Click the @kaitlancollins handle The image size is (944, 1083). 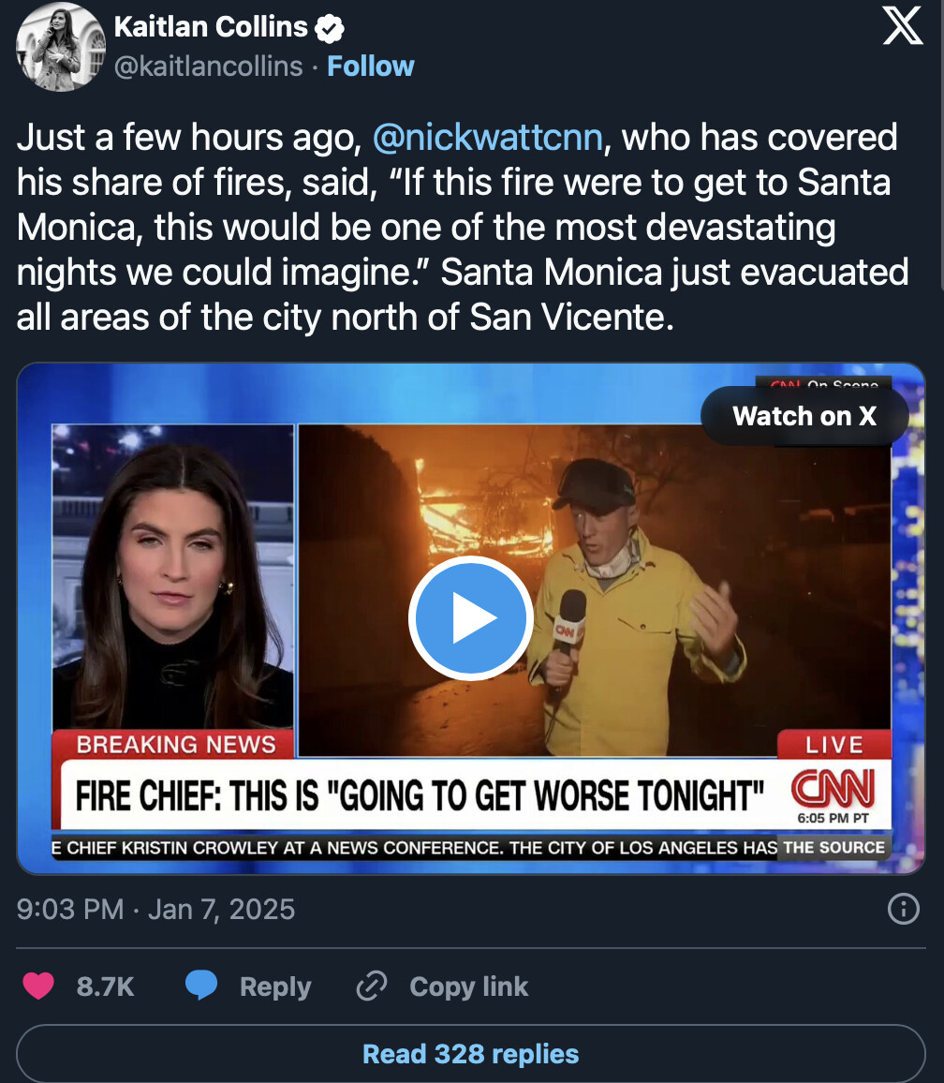(209, 67)
